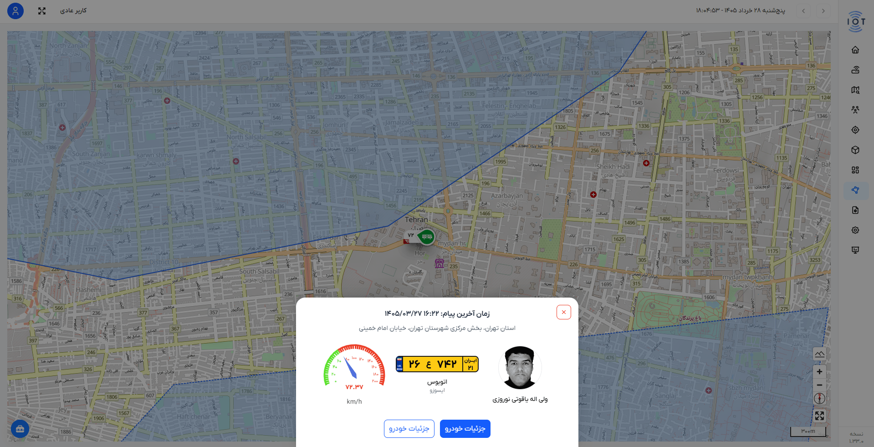Open the cube package sidebar icon
The width and height of the screenshot is (874, 447).
855,150
